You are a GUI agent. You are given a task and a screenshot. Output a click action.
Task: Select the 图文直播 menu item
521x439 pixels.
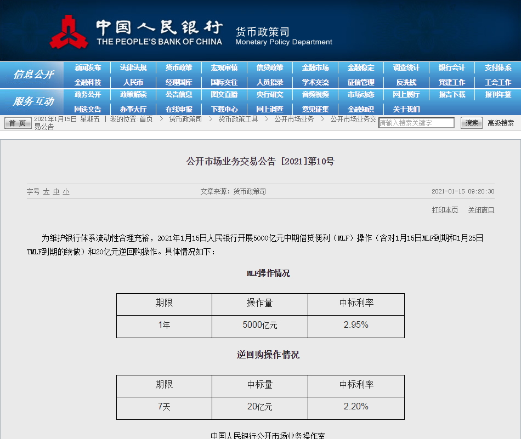coord(224,95)
